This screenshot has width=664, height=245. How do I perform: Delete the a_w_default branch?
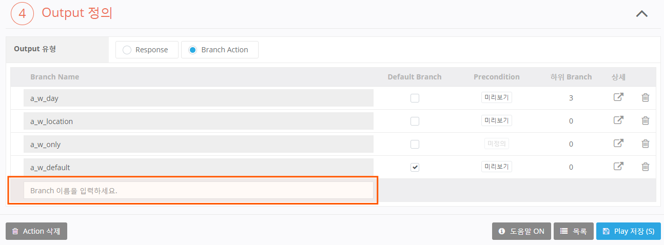pos(646,167)
